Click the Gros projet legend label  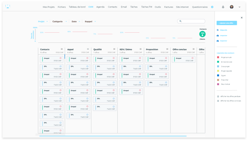coord(225,67)
